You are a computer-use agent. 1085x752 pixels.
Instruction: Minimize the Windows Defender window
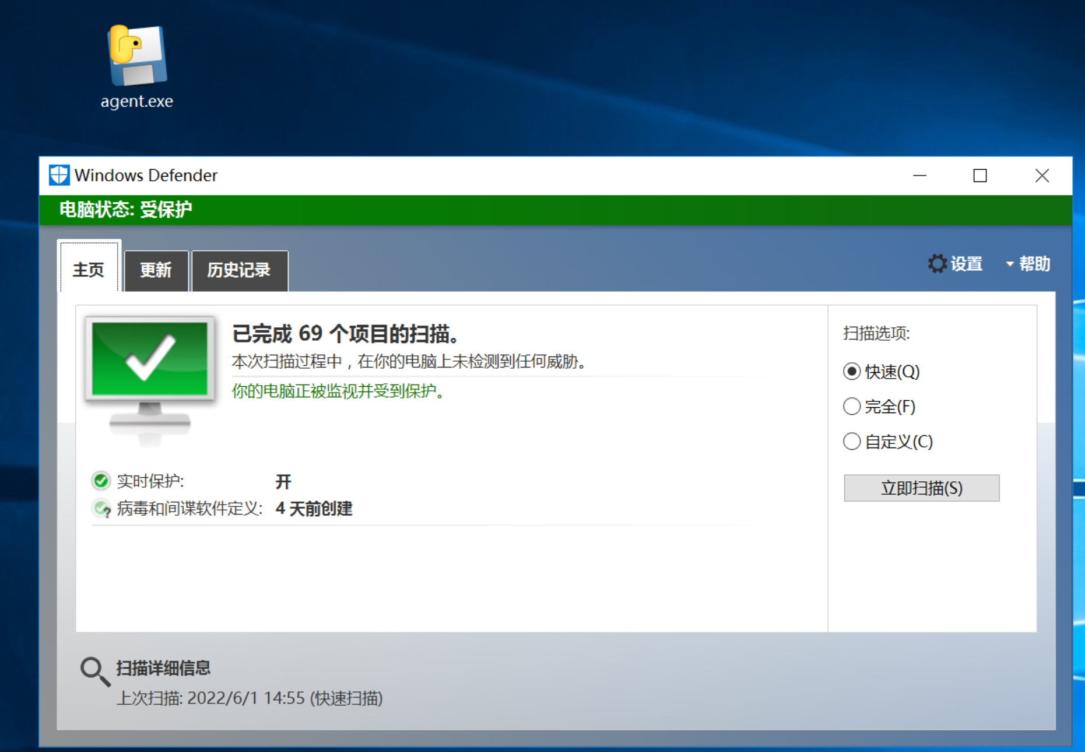pyautogui.click(x=919, y=176)
